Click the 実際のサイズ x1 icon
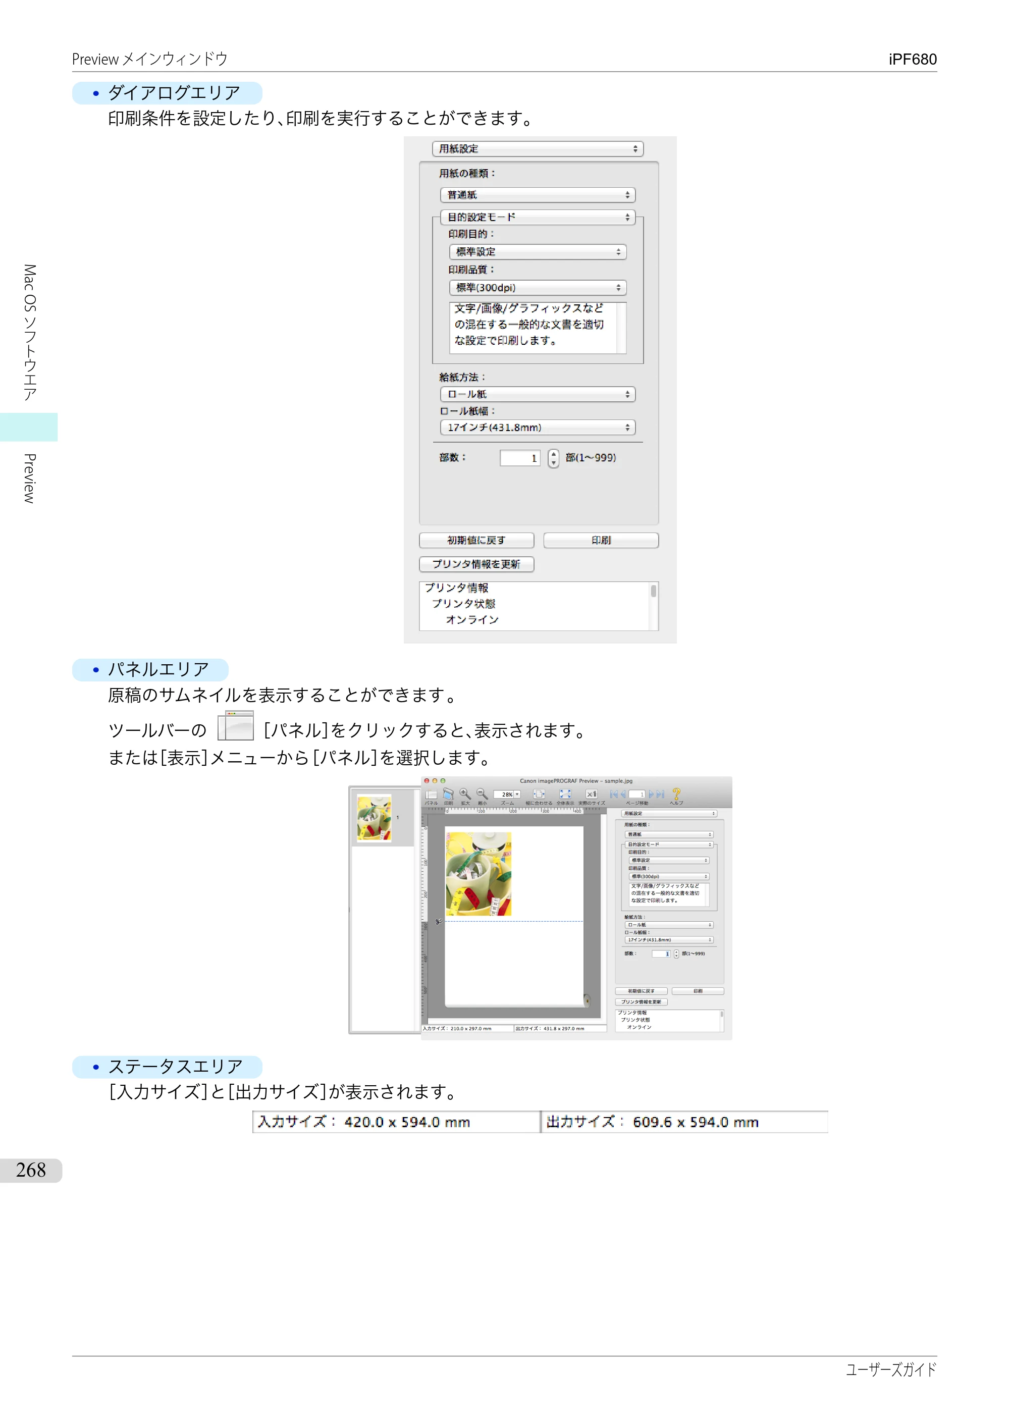The width and height of the screenshot is (1010, 1428). (x=592, y=794)
